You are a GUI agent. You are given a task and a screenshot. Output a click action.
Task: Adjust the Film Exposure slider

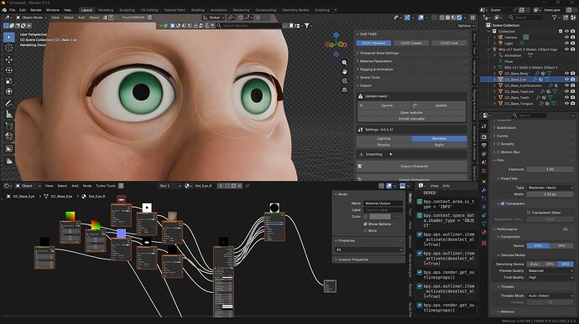(550, 169)
